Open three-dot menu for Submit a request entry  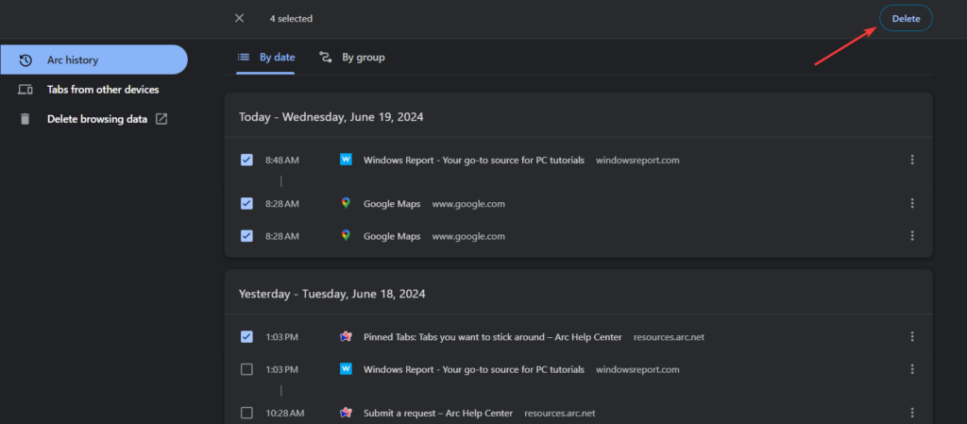click(912, 413)
